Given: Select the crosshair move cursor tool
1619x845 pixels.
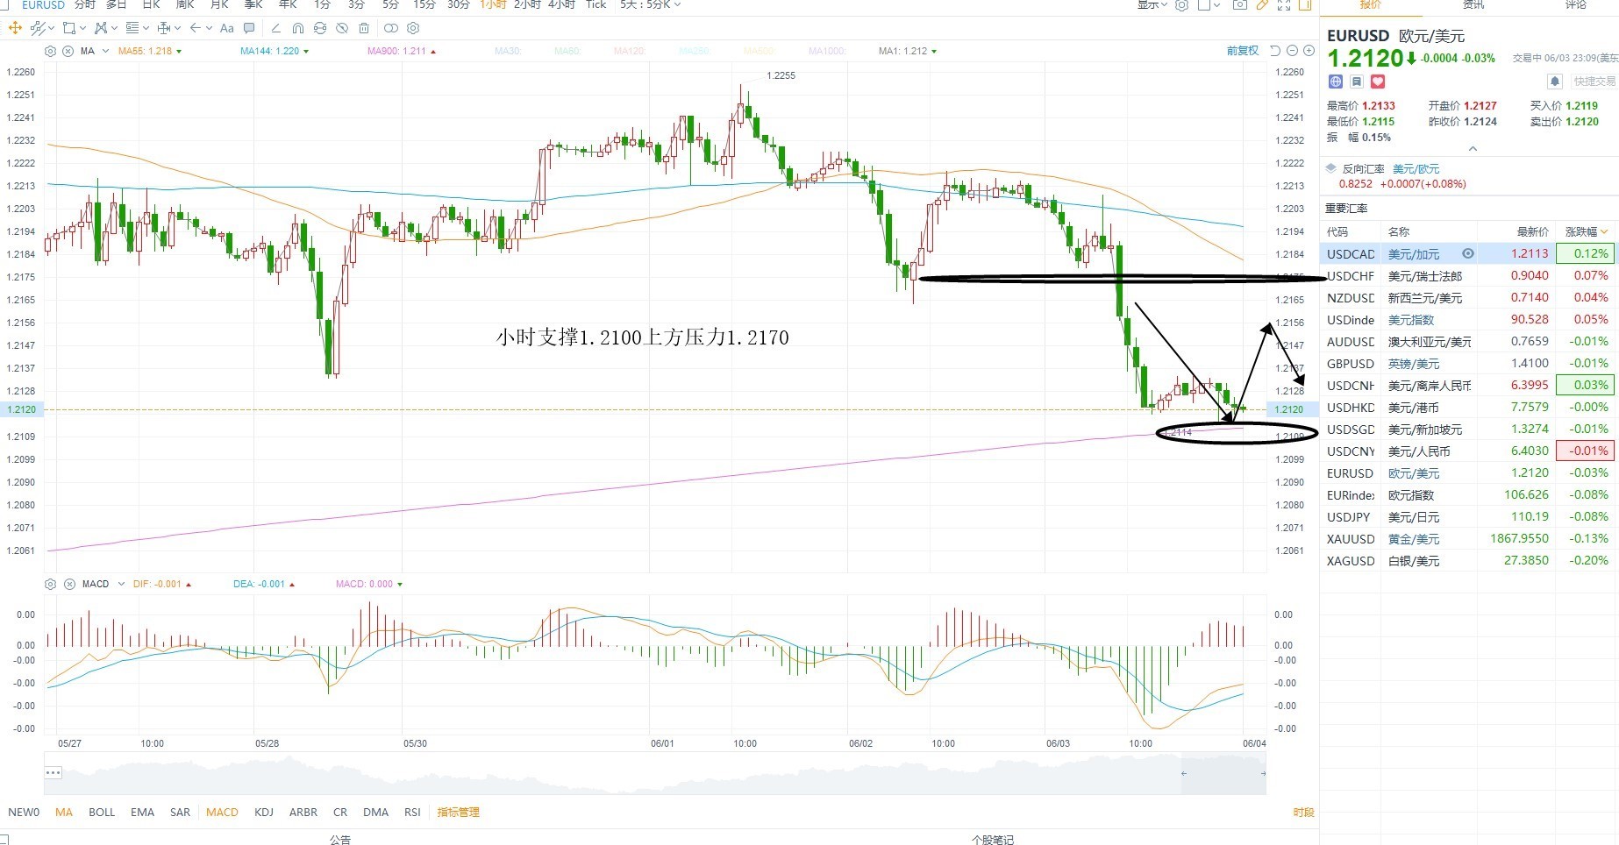Looking at the screenshot, I should (x=15, y=28).
